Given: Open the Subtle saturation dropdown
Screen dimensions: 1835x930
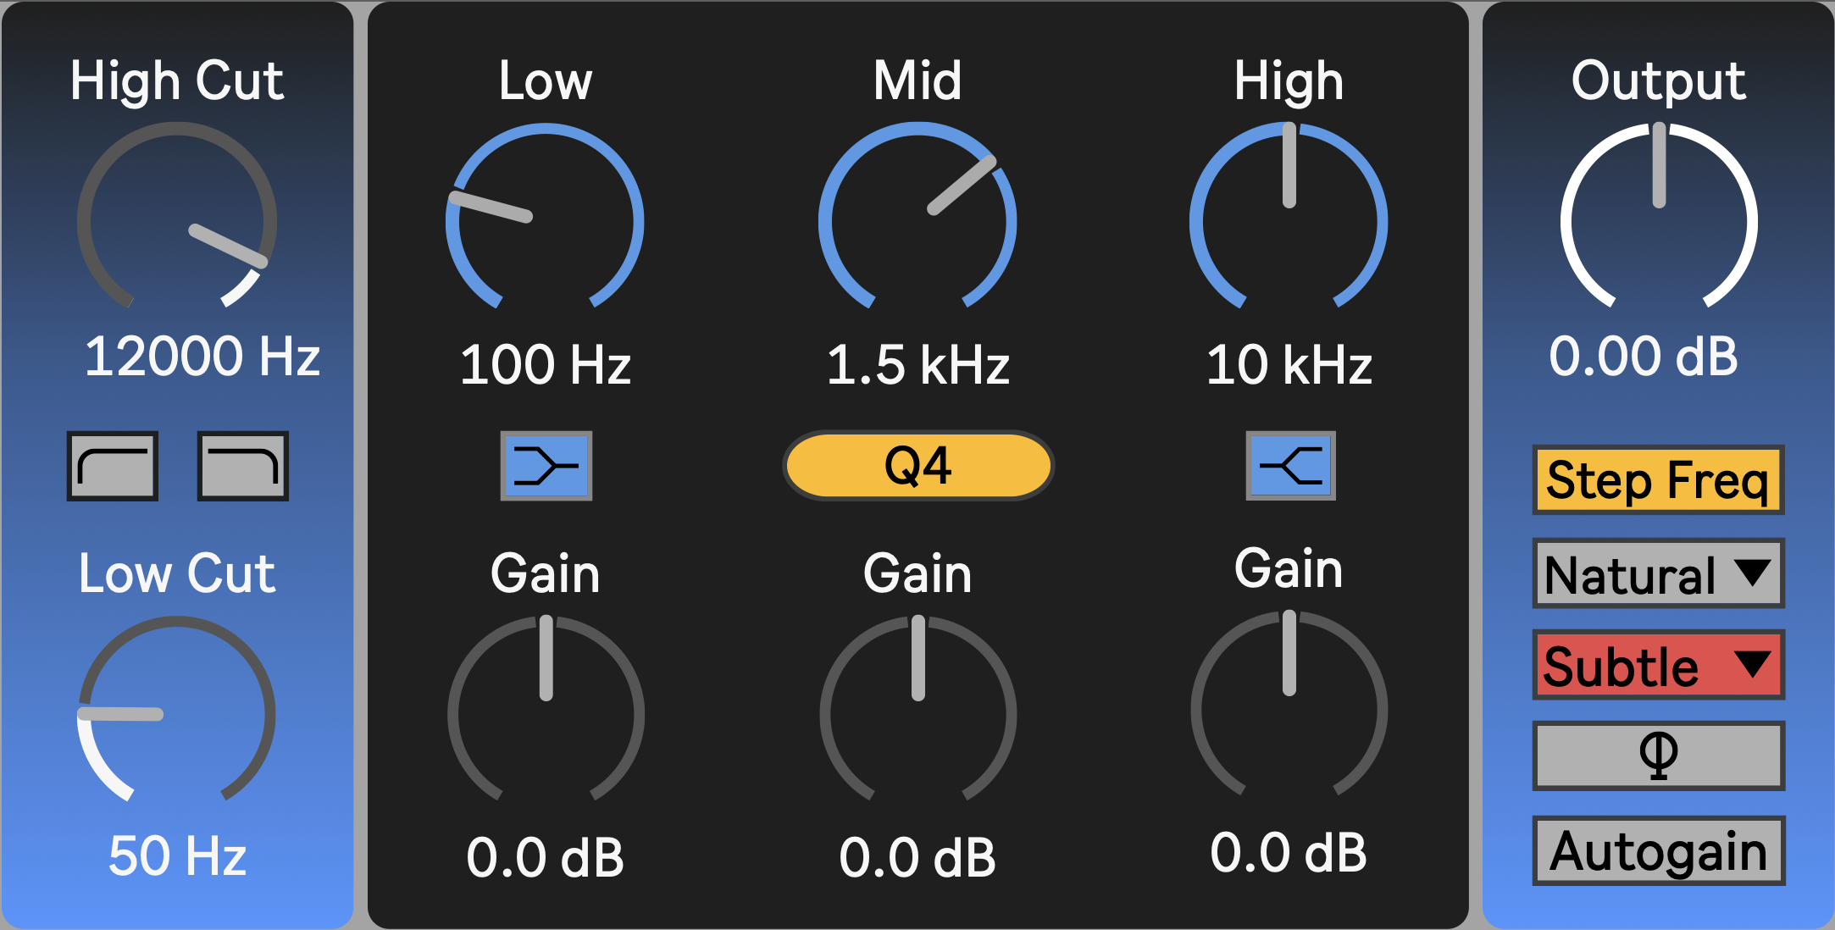Looking at the screenshot, I should [1658, 665].
